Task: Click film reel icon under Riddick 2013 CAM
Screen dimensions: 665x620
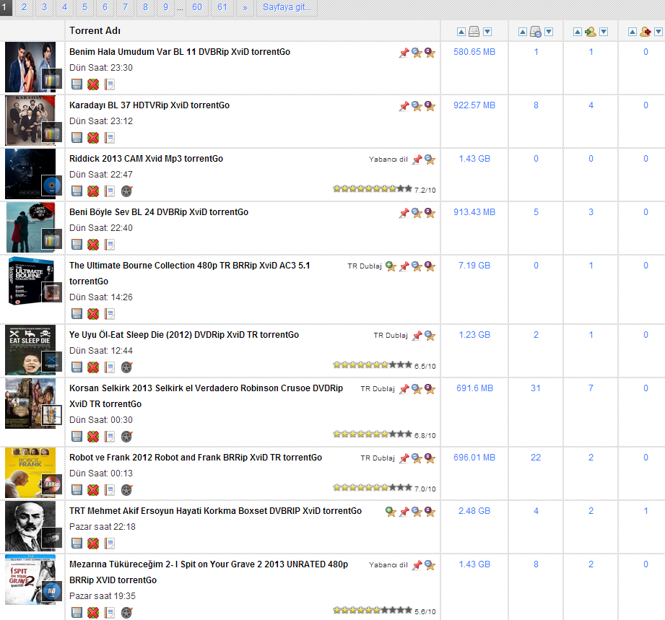Action: pyautogui.click(x=126, y=191)
